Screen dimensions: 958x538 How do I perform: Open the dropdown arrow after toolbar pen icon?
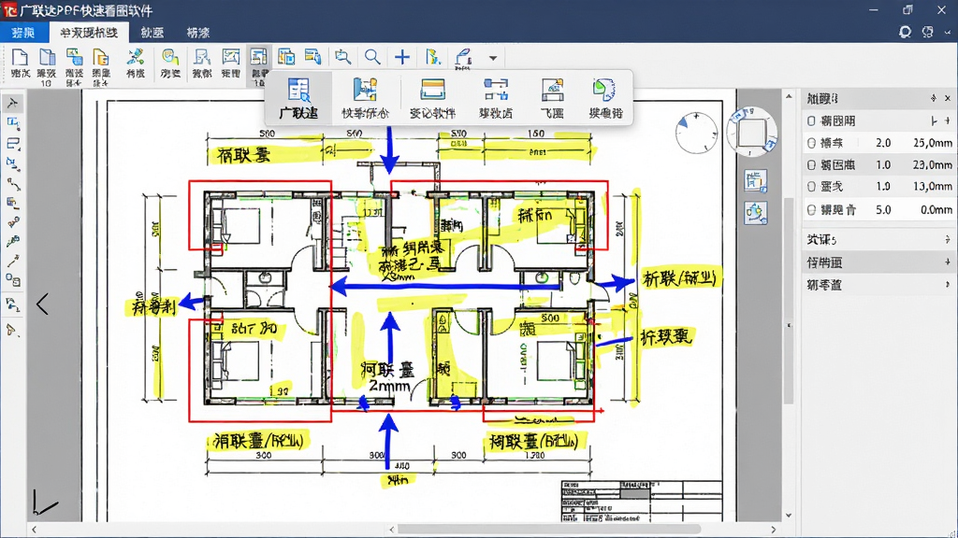coord(492,59)
